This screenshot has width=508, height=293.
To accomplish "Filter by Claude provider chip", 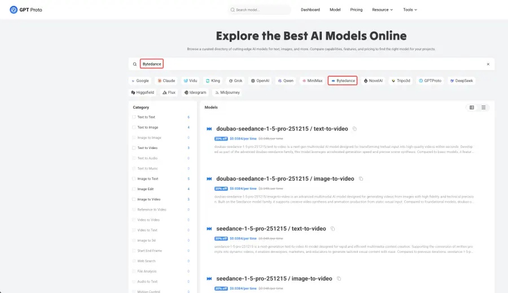I will [x=166, y=81].
